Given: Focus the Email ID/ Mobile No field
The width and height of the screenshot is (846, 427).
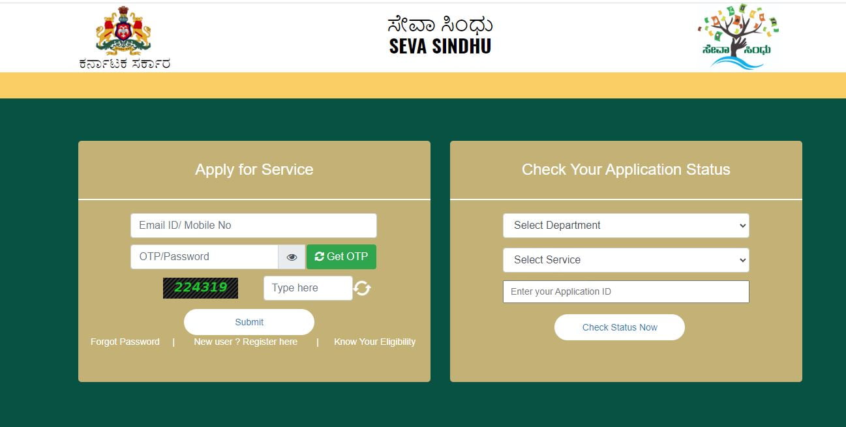Looking at the screenshot, I should pyautogui.click(x=254, y=226).
